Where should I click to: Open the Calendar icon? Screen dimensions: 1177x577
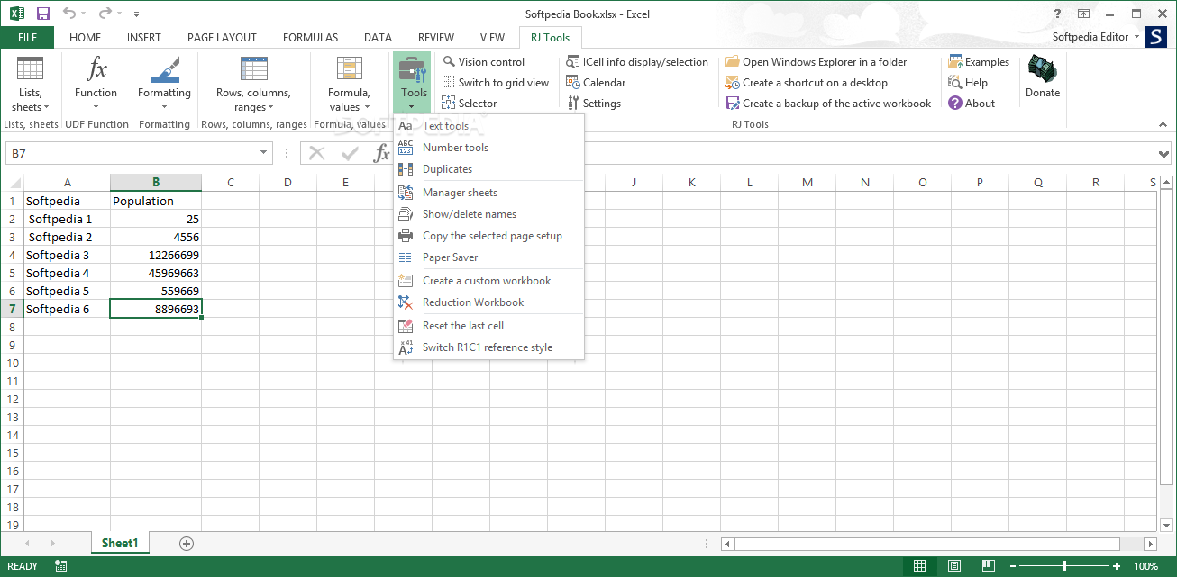click(573, 83)
